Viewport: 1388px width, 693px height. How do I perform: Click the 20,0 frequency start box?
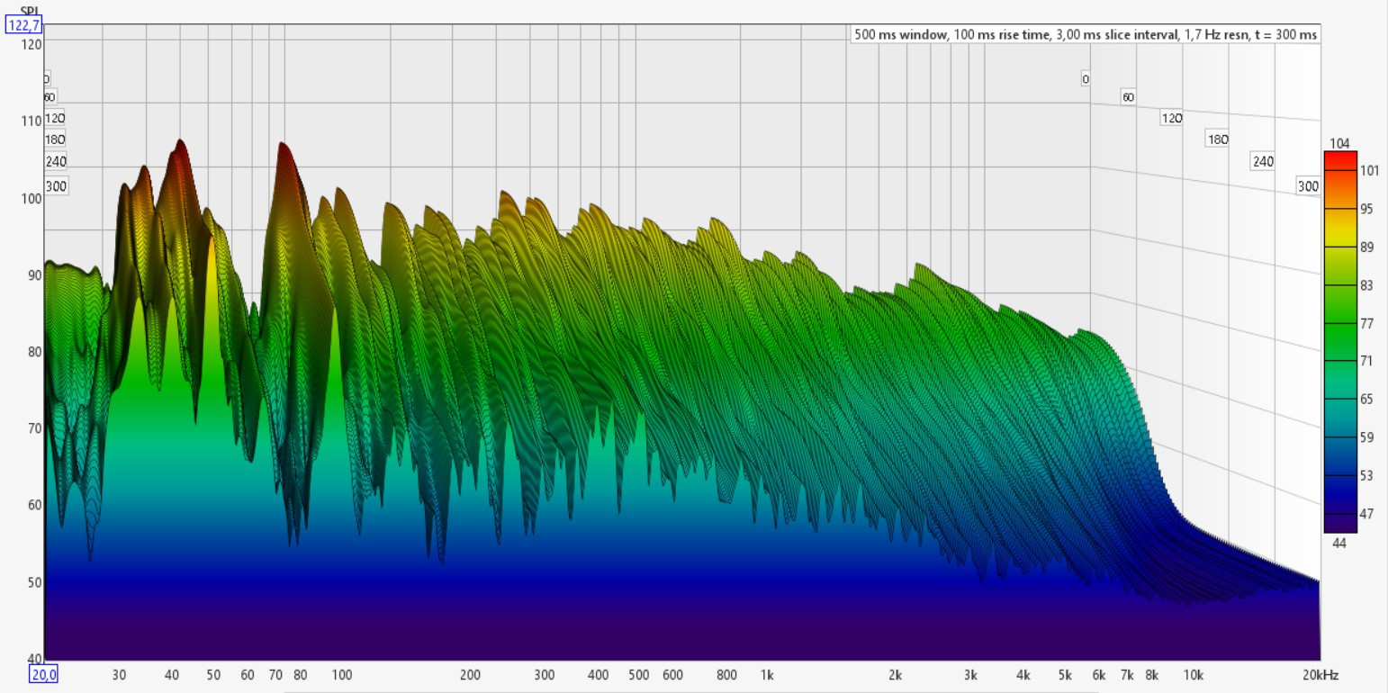tap(43, 674)
